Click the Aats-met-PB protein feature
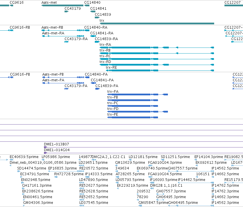Image resolution: width=243 pixels, height=207 pixels. pyautogui.click(x=63, y=77)
